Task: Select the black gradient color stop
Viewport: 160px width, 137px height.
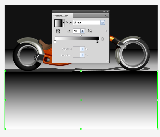Action: (x=97, y=42)
